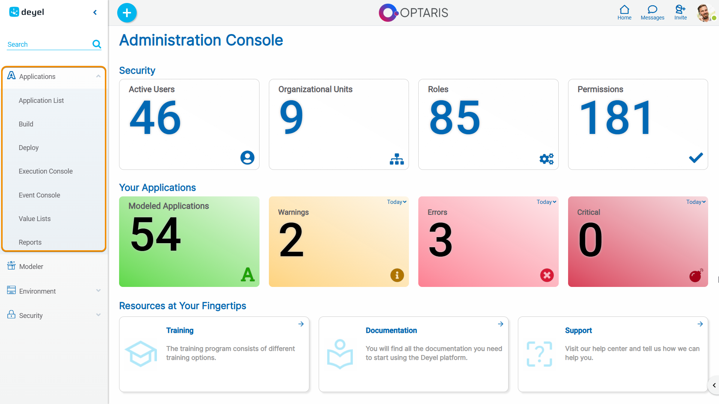Click the Roles gears icon
Image resolution: width=719 pixels, height=404 pixels.
[546, 159]
